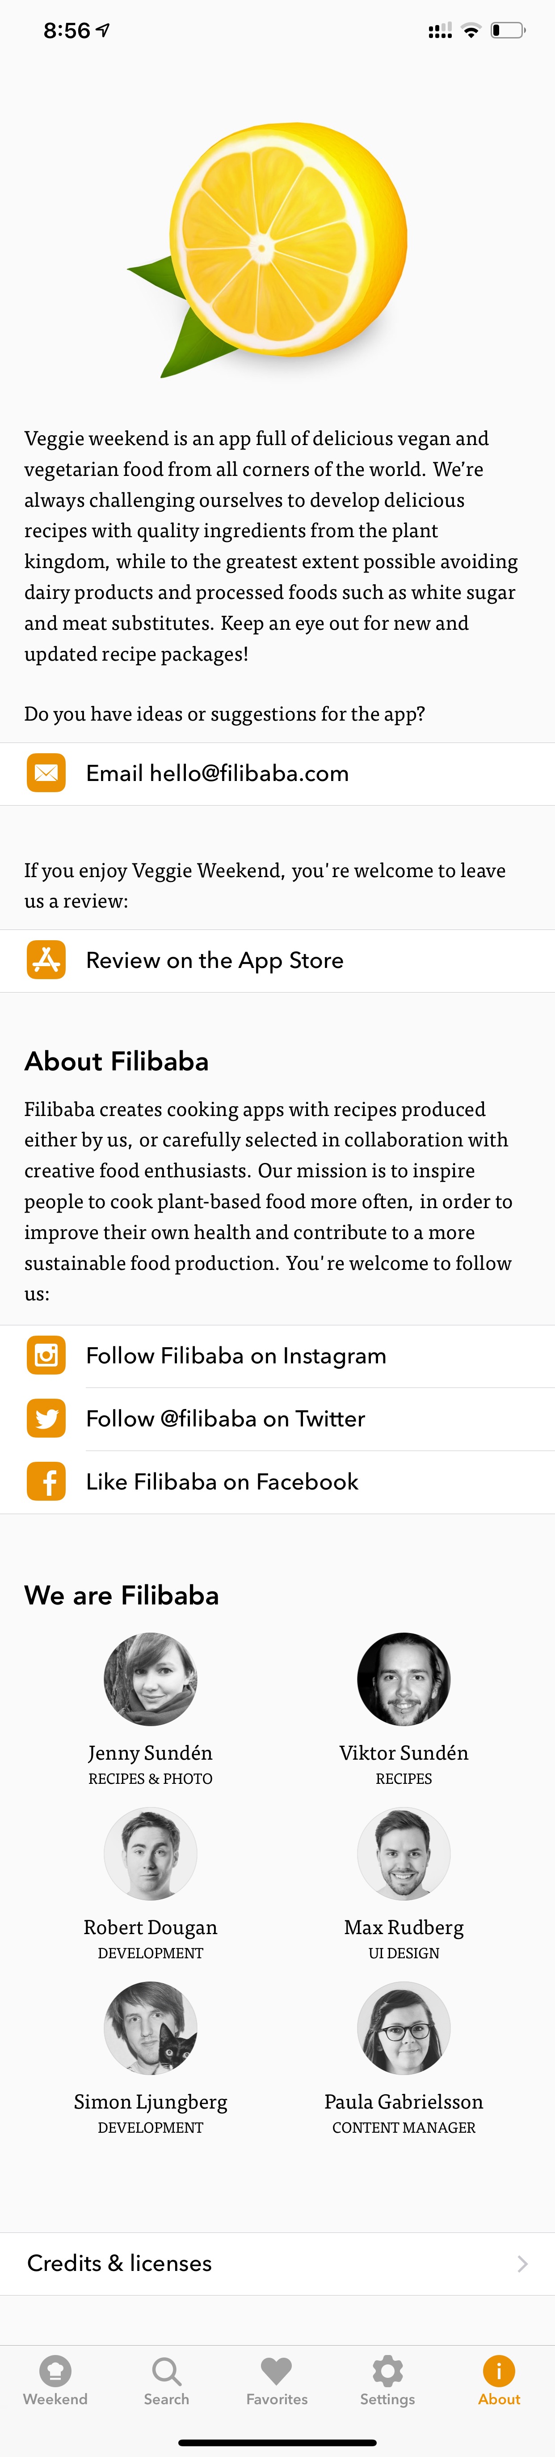Open Follow Filibaba on Instagram
The width and height of the screenshot is (555, 2457).
tap(277, 1355)
